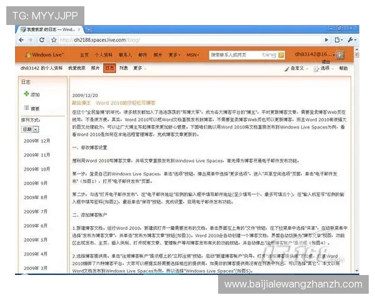Expand 更多 in the spaces sub-navigation

[139, 68]
